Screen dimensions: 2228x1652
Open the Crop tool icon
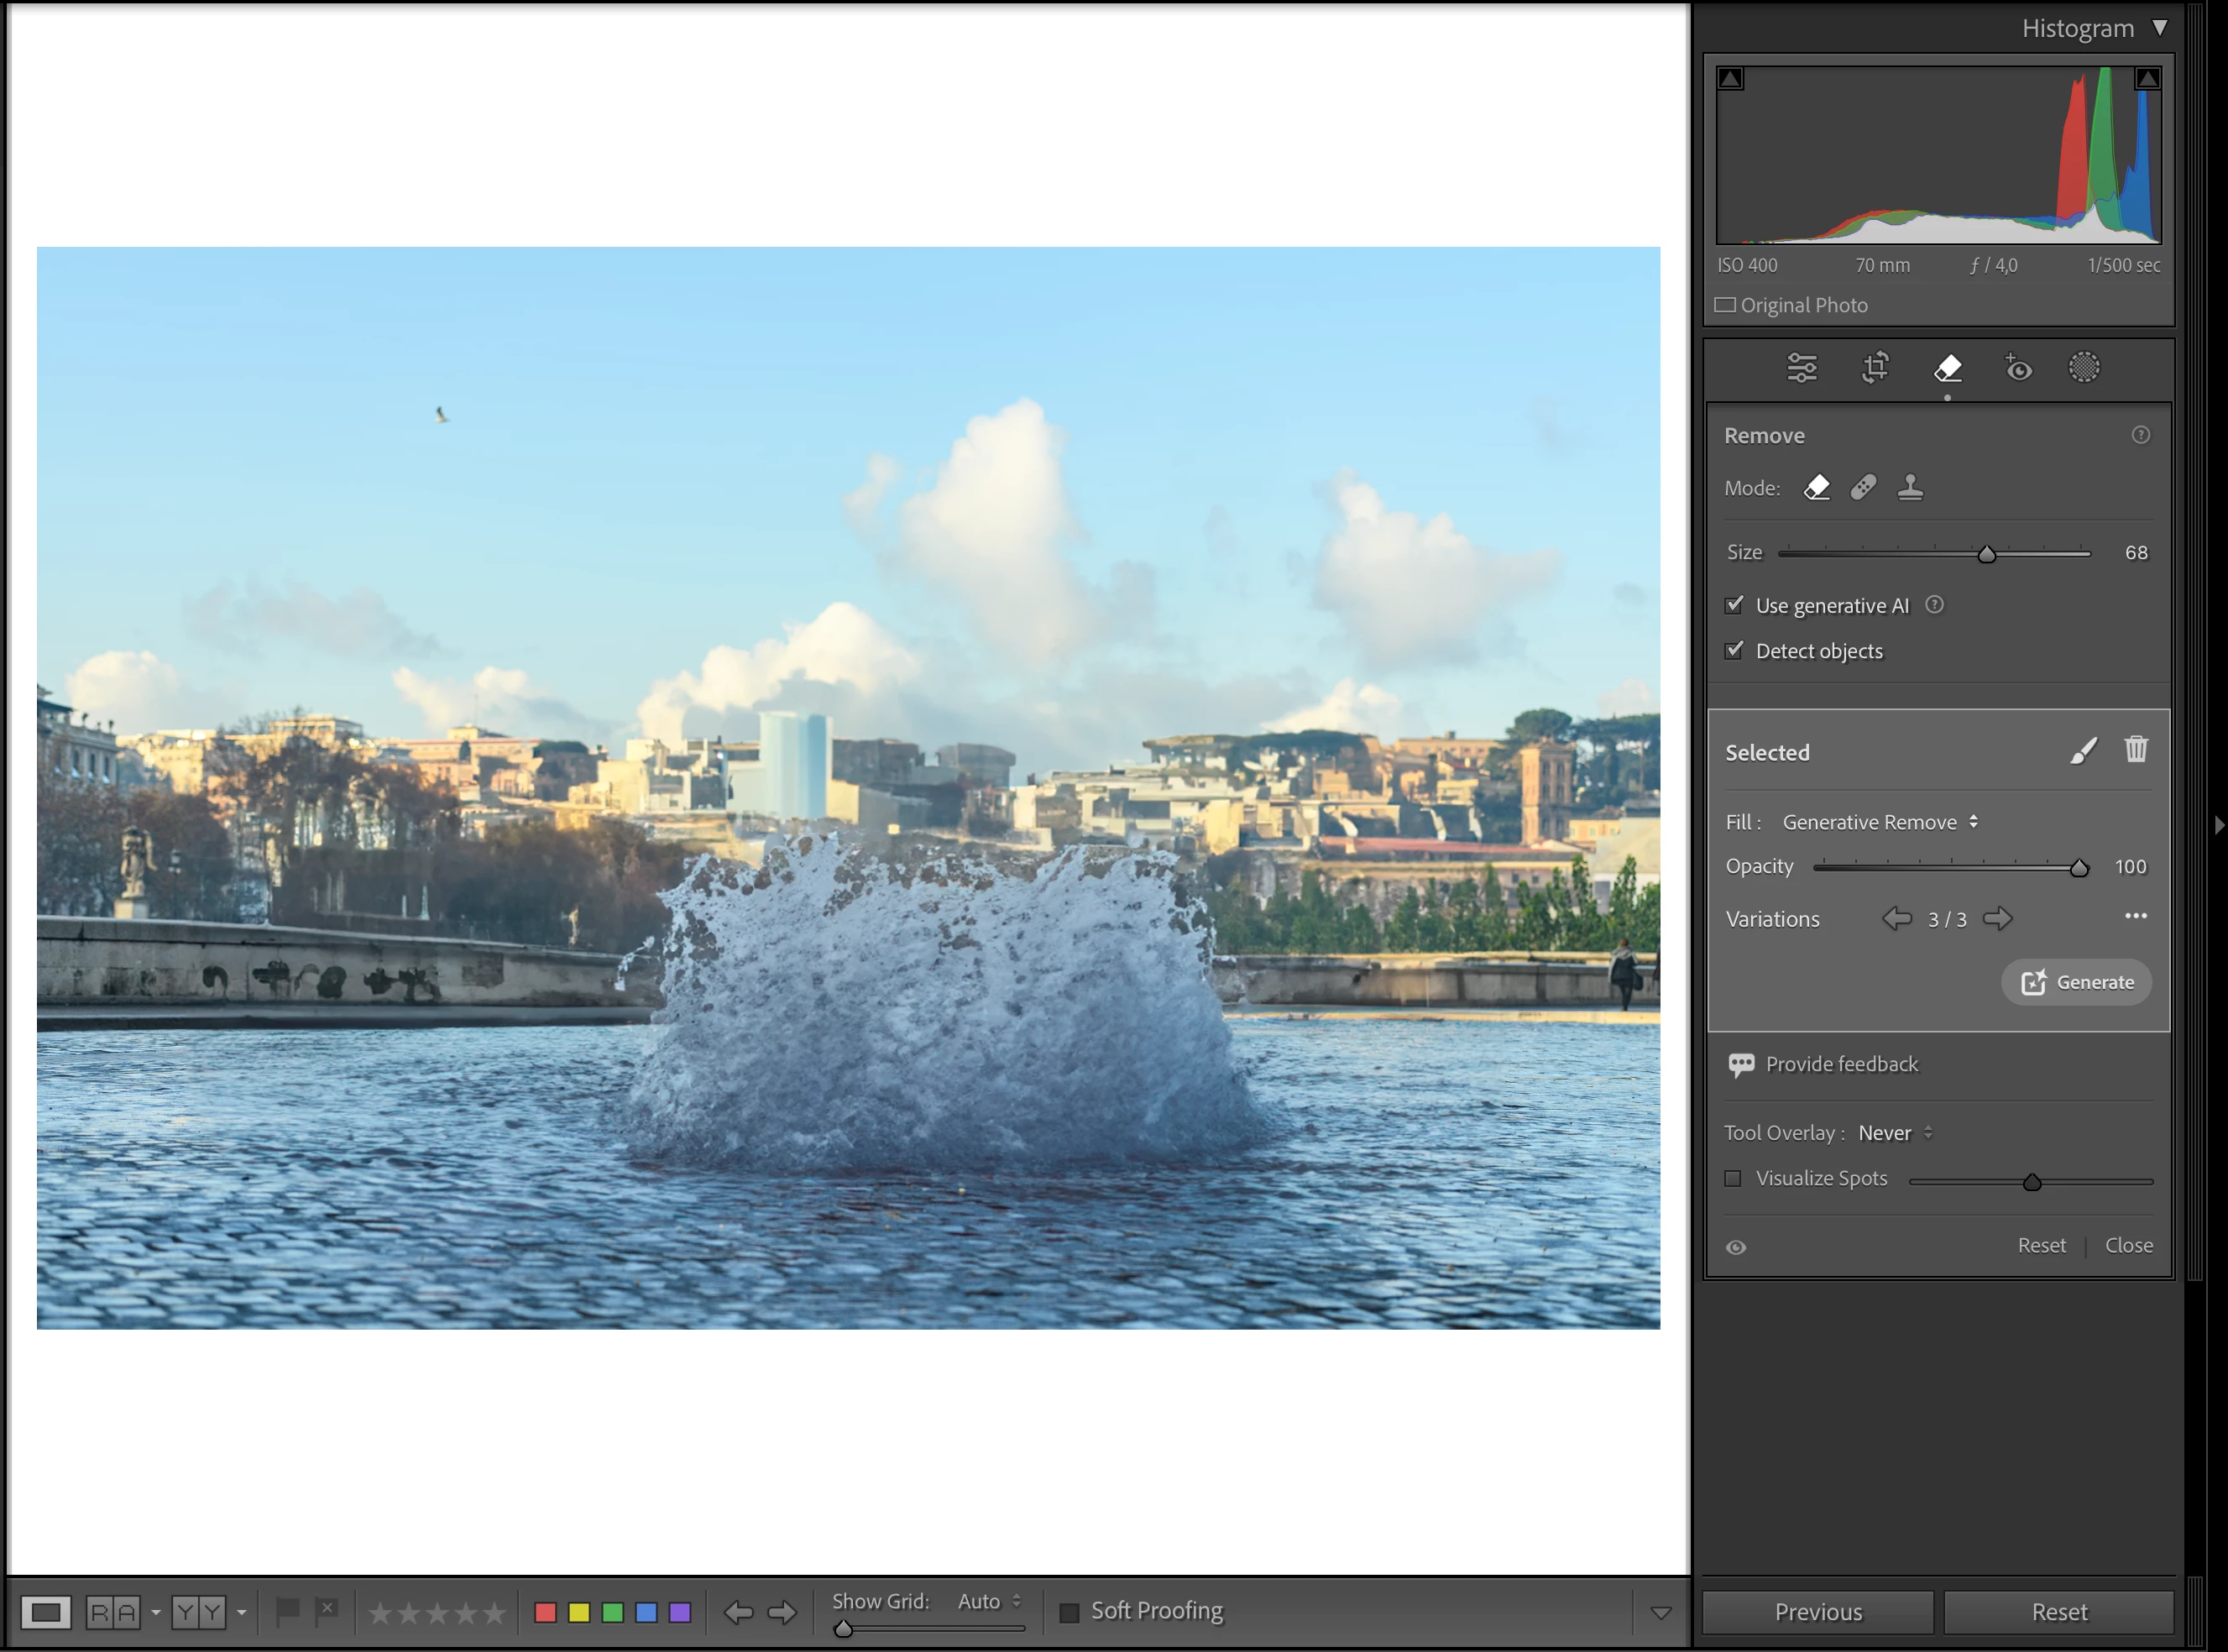point(1875,368)
